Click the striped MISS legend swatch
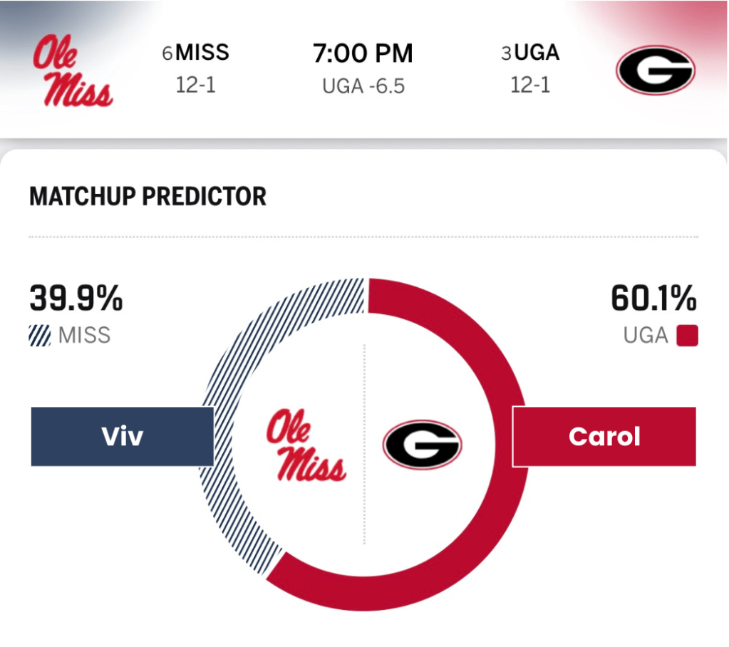Image resolution: width=729 pixels, height=647 pixels. (x=40, y=336)
